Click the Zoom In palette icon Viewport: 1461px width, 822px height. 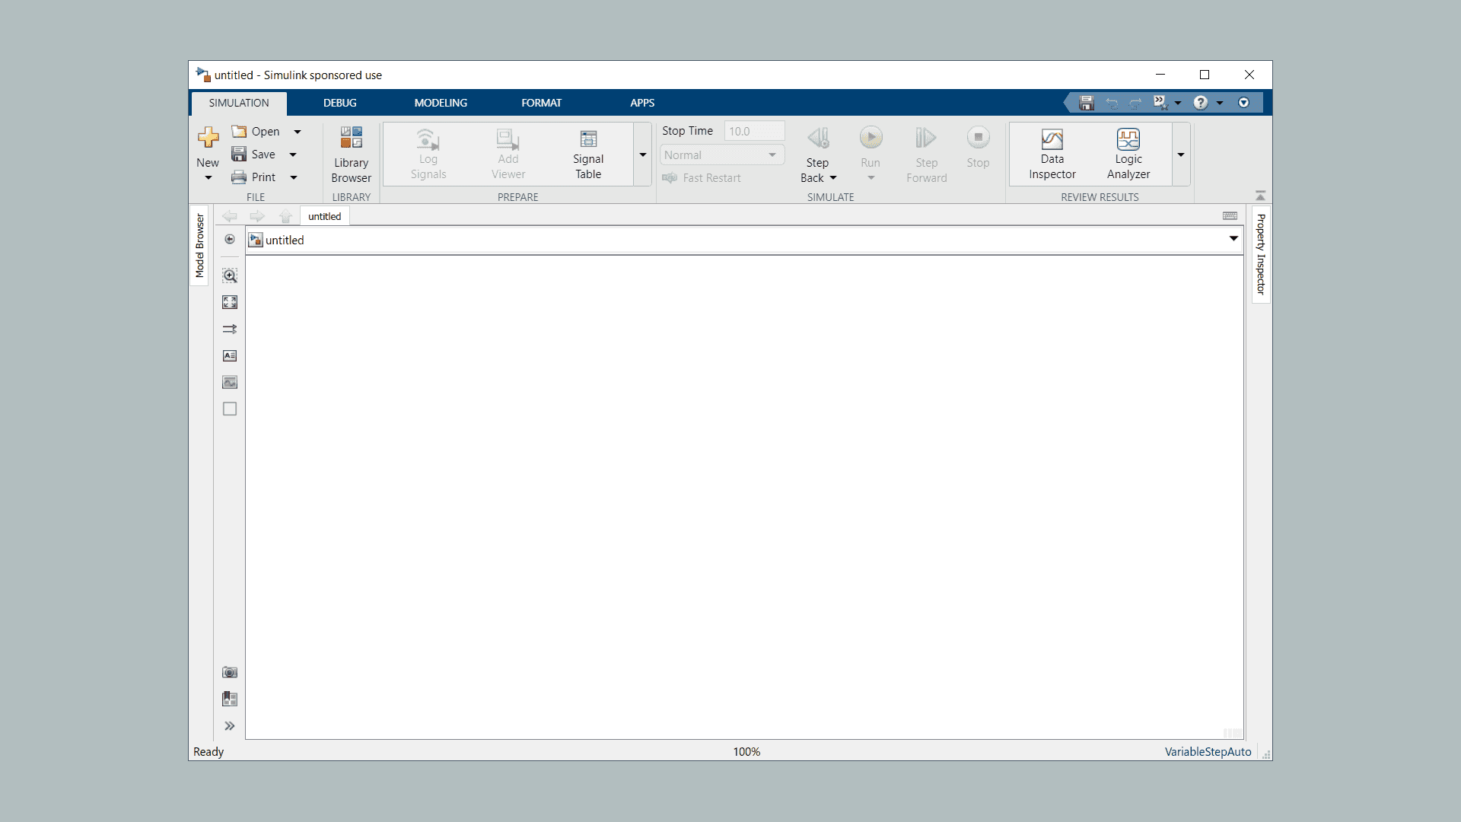pos(230,276)
